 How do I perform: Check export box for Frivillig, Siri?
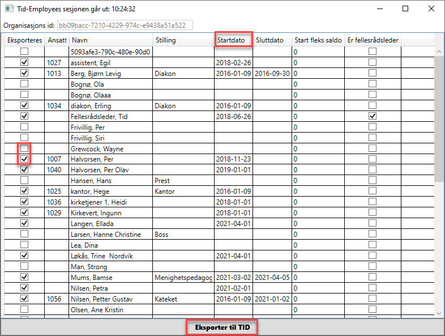pos(24,137)
